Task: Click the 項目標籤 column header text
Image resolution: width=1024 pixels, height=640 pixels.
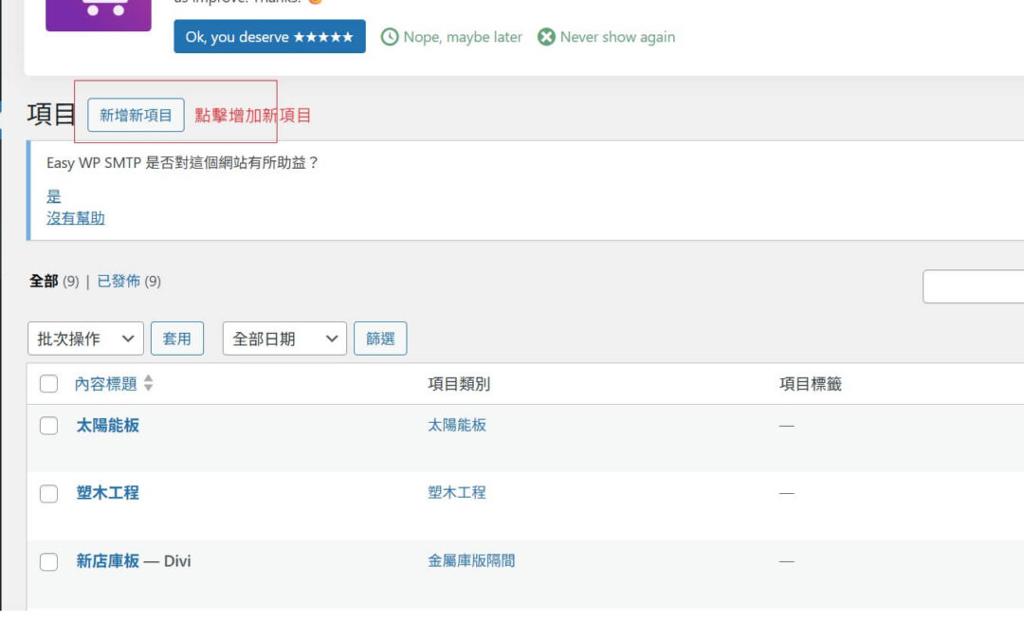Action: 811,384
